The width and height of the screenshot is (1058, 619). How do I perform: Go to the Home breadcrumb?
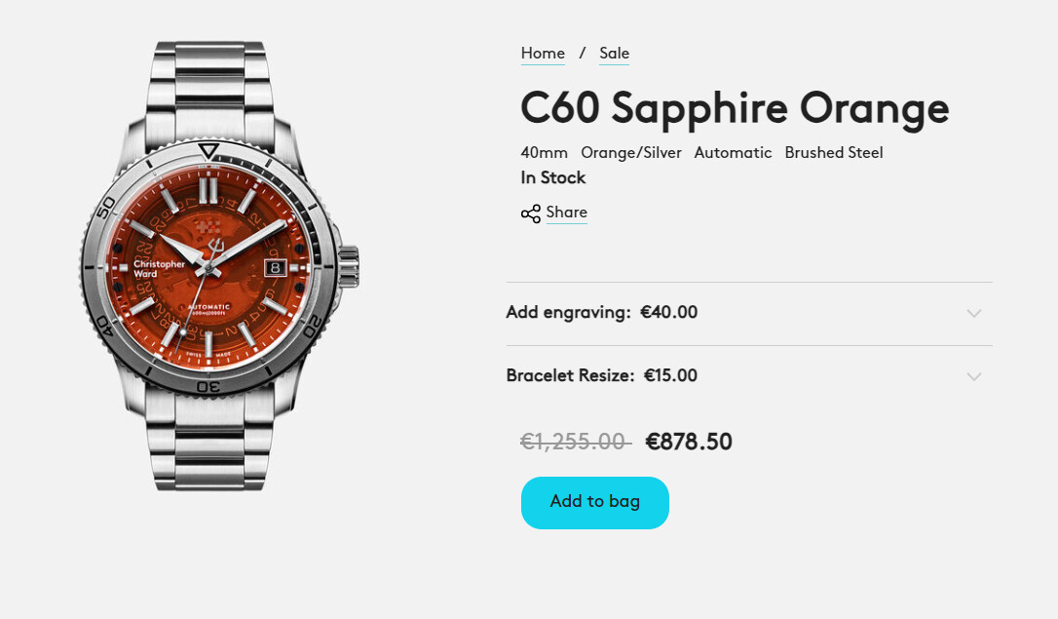pos(543,54)
